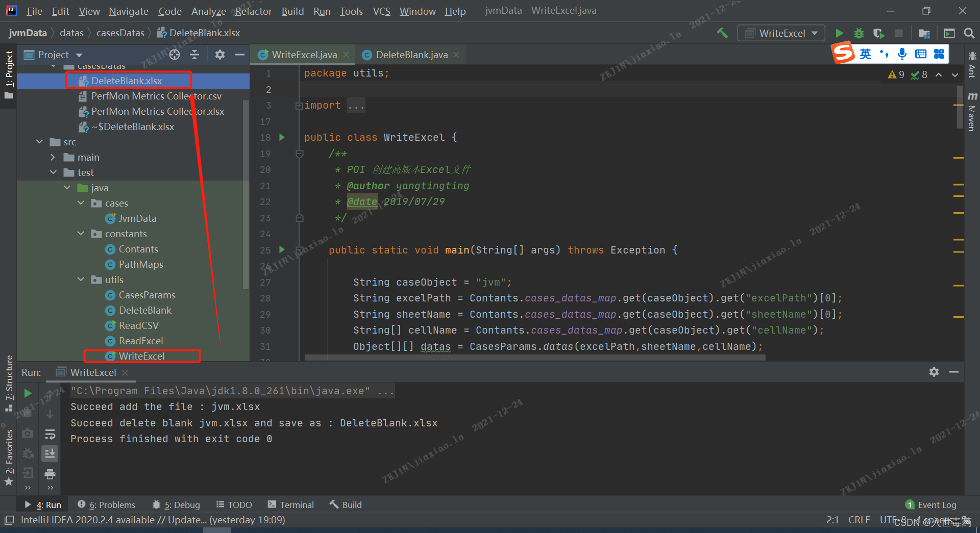Open the VCS menu
The width and height of the screenshot is (980, 533).
pyautogui.click(x=381, y=11)
